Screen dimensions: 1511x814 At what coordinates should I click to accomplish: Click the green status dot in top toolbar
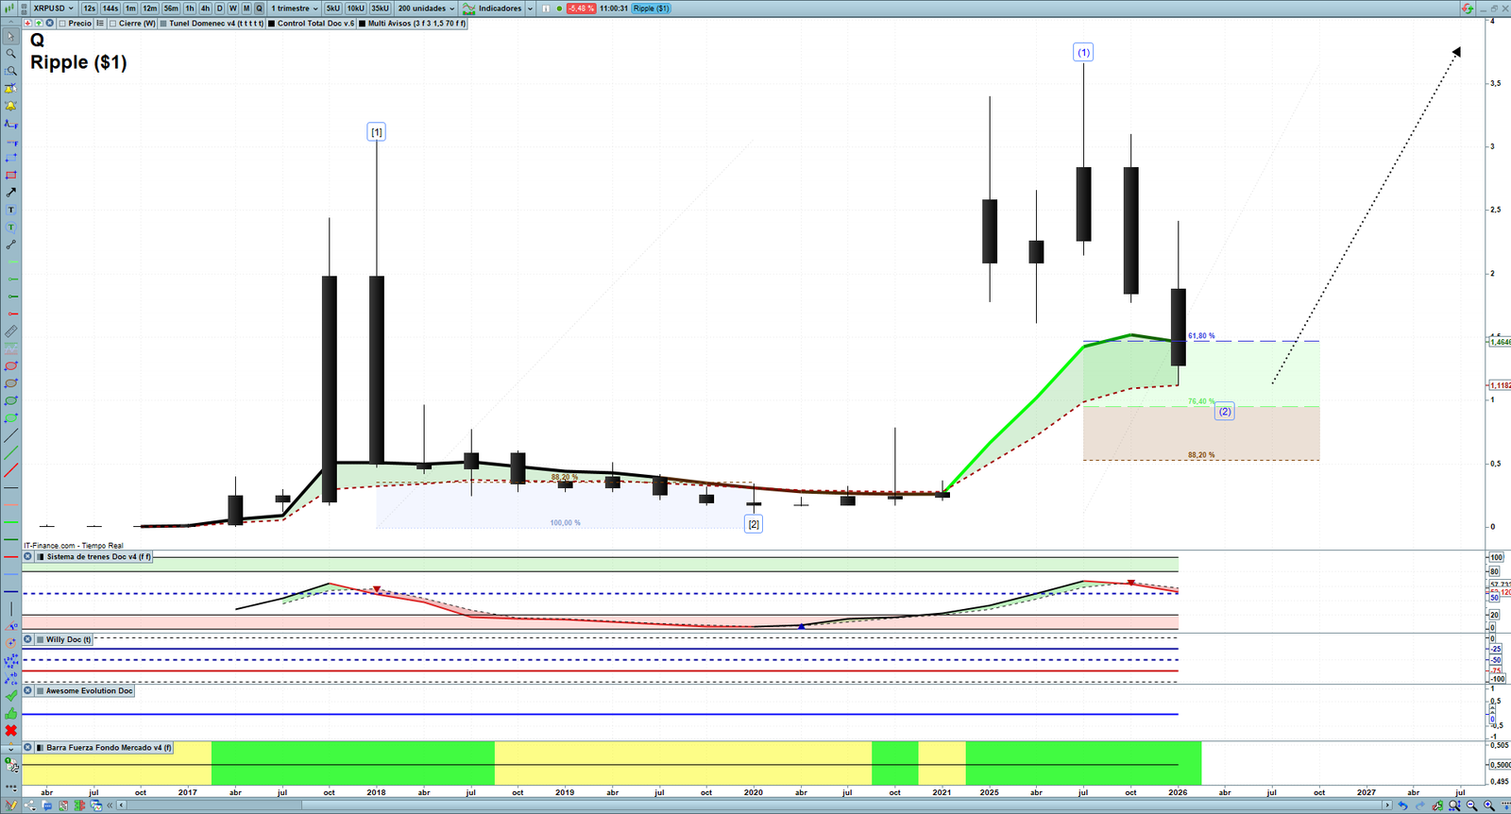(x=559, y=8)
